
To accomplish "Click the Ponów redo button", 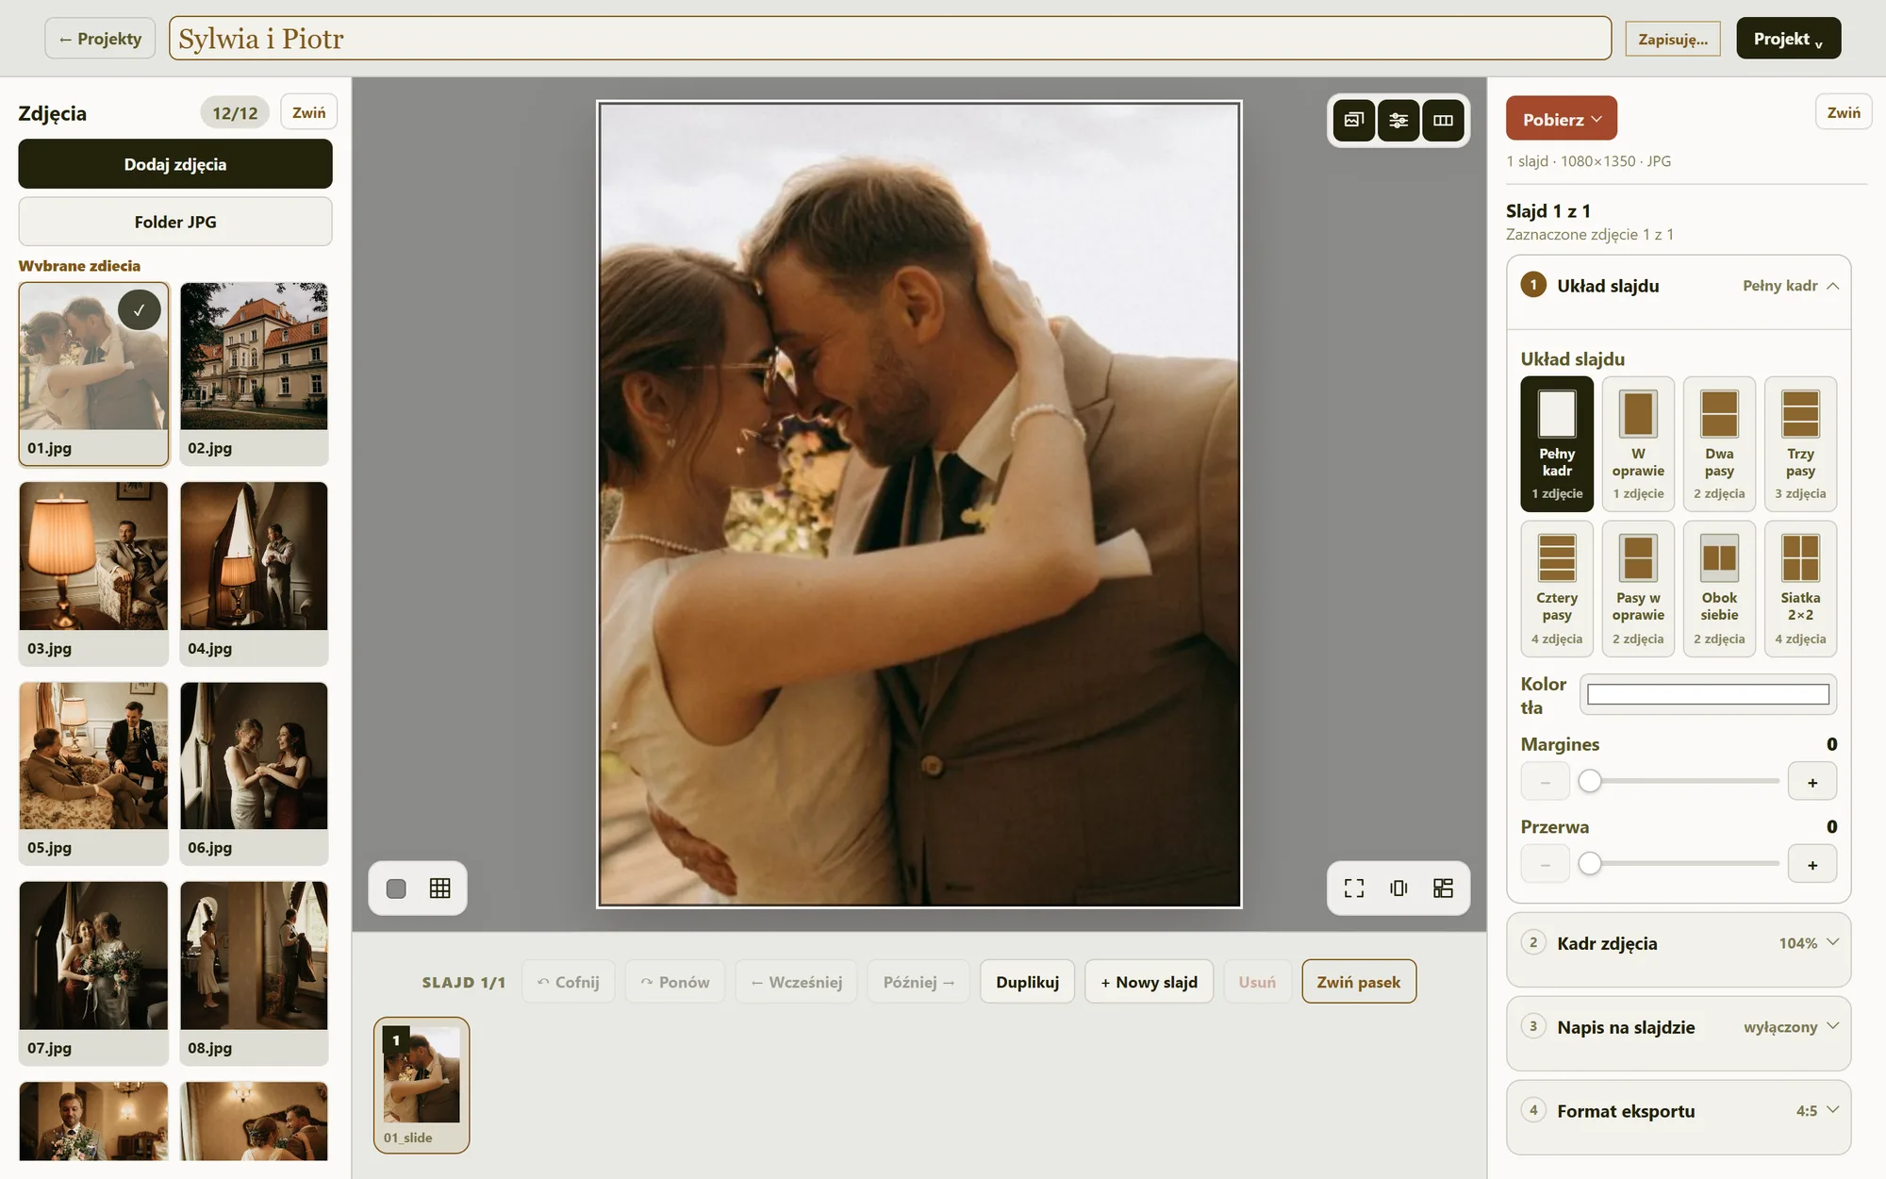I will pyautogui.click(x=674, y=982).
